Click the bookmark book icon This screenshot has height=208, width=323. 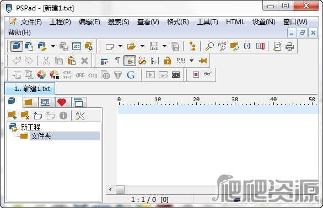[260, 46]
